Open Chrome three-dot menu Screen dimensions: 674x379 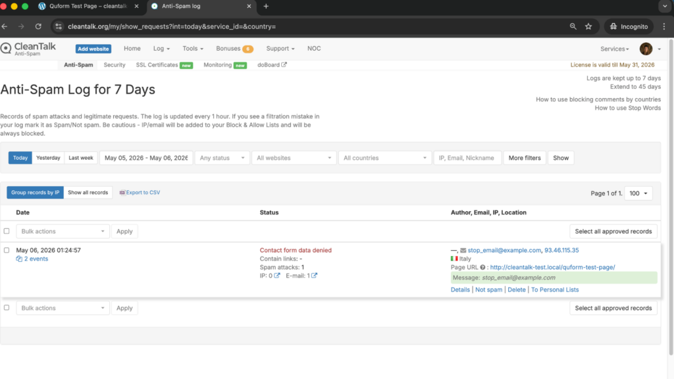point(664,26)
